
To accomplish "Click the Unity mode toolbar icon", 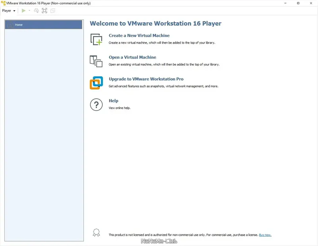I will pos(52,11).
